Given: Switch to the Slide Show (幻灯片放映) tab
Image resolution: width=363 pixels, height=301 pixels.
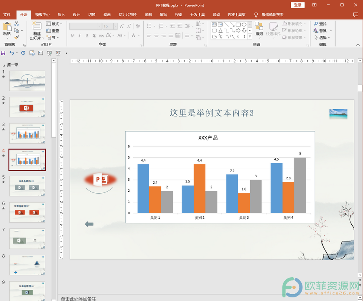Looking at the screenshot, I should tap(127, 15).
